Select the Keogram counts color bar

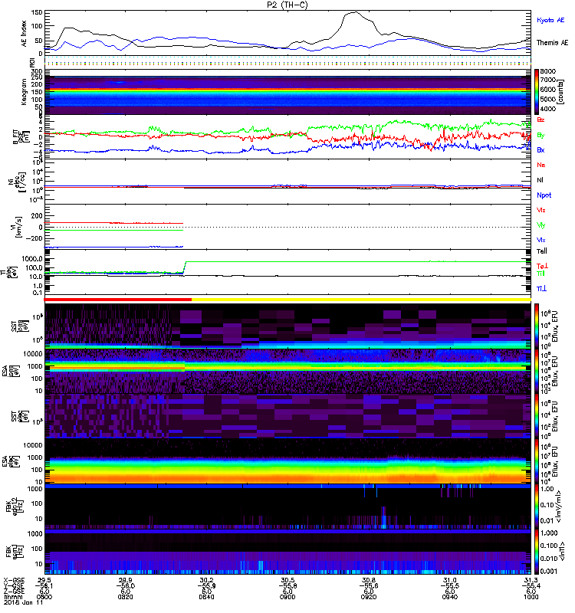pos(537,92)
